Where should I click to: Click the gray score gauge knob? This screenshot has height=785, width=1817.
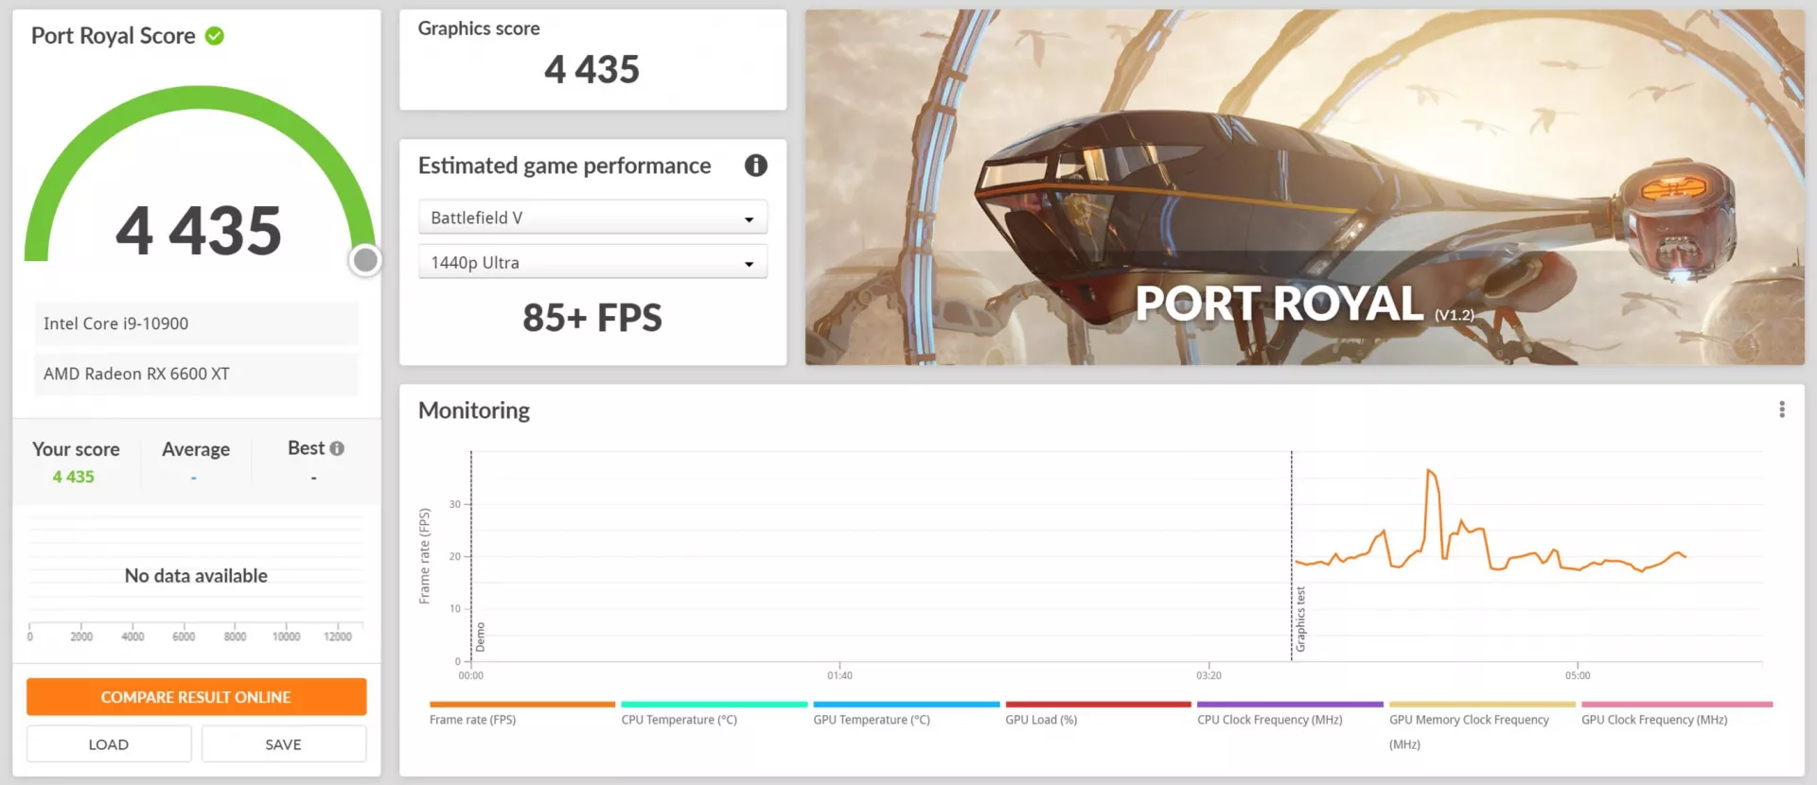365,260
